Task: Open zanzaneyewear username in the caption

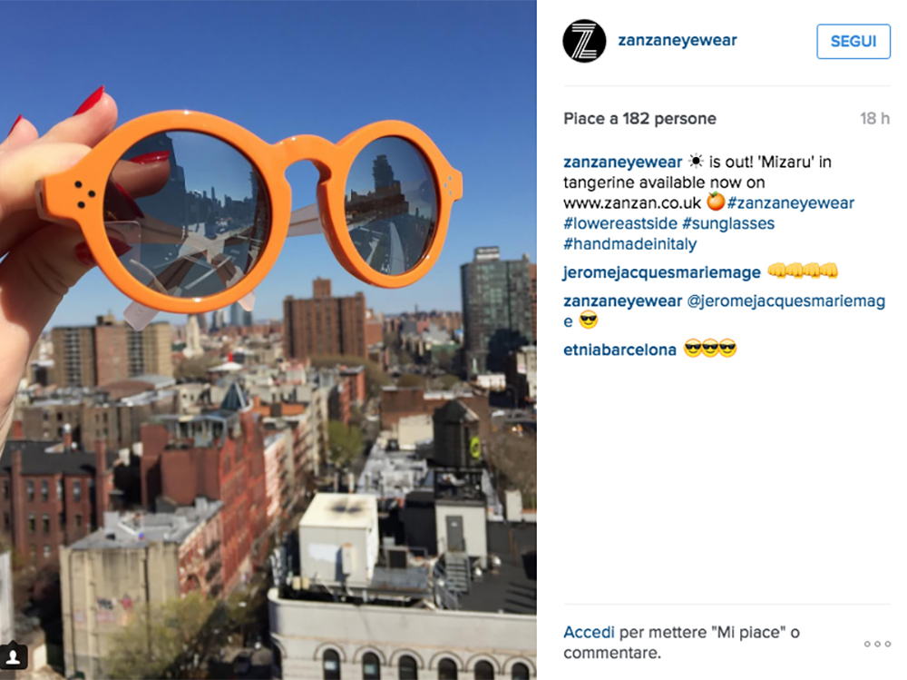Action: (x=623, y=163)
